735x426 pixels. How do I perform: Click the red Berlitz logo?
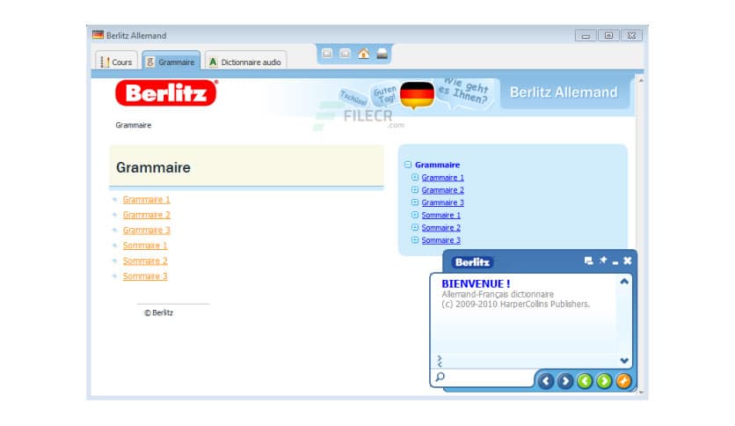pos(166,92)
